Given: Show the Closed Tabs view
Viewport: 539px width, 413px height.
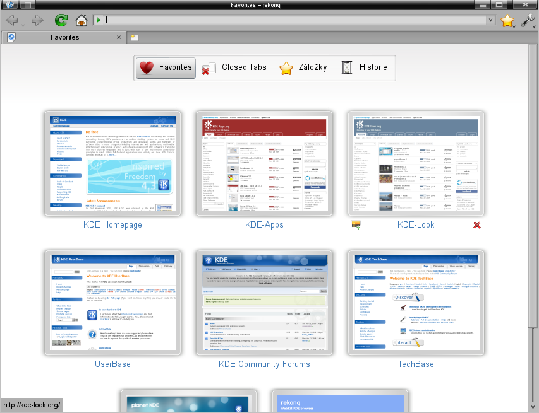Looking at the screenshot, I should 234,67.
